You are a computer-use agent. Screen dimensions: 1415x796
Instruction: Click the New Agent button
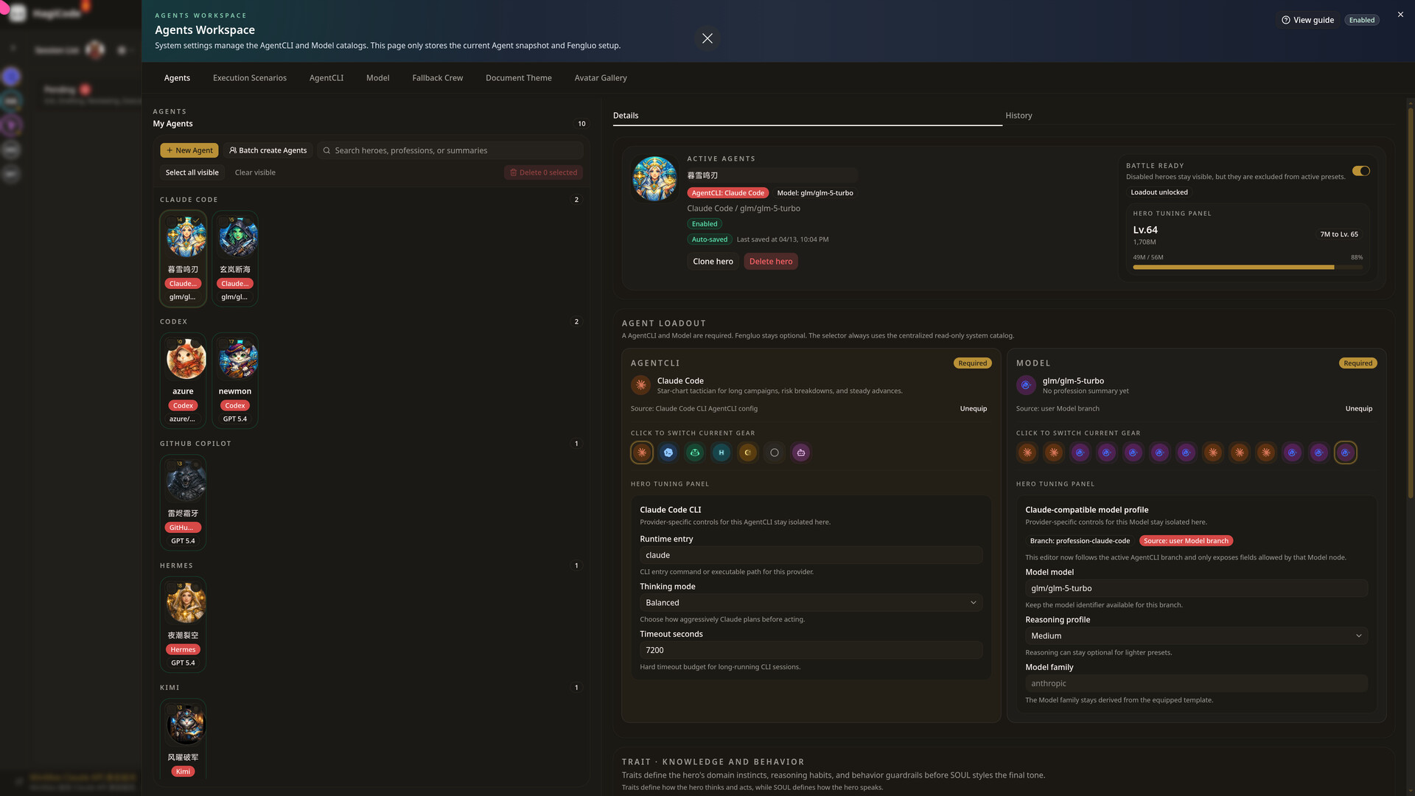[189, 150]
